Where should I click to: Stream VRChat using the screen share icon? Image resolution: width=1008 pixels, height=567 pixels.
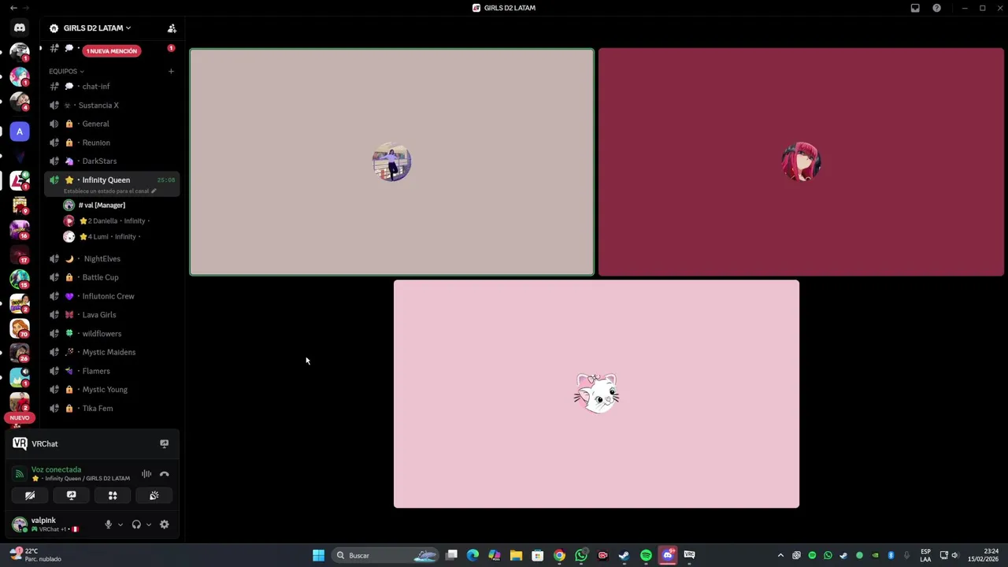coord(164,444)
